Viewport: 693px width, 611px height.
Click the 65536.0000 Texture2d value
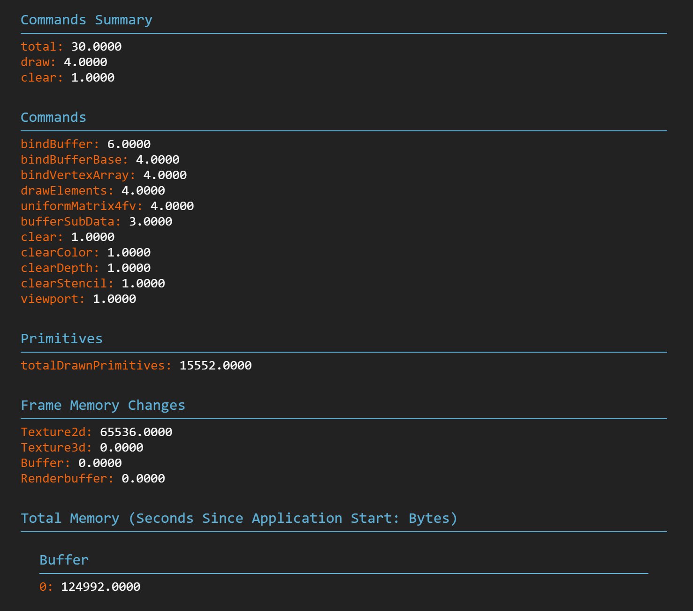tap(136, 432)
